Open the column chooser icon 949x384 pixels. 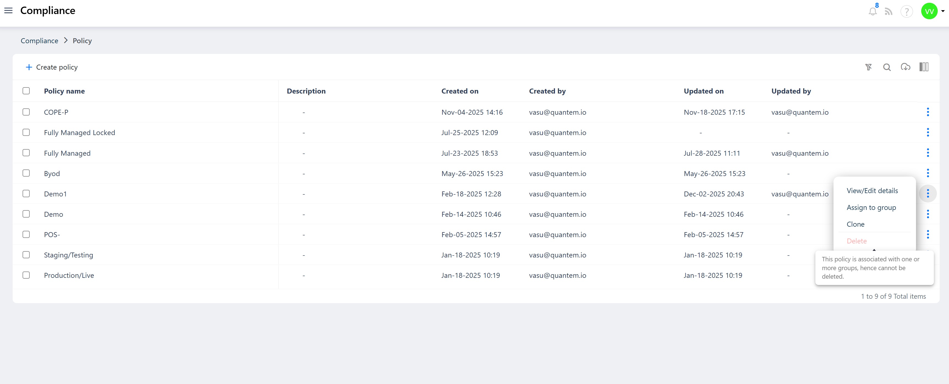(x=924, y=67)
